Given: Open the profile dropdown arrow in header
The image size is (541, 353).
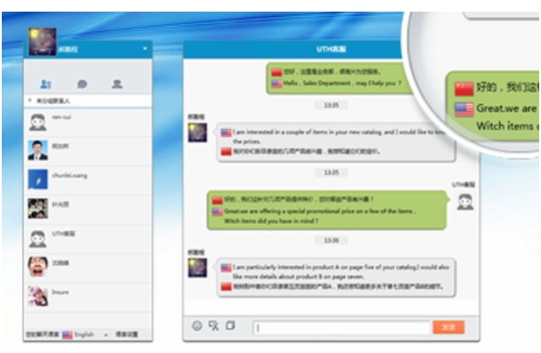Looking at the screenshot, I should point(145,48).
